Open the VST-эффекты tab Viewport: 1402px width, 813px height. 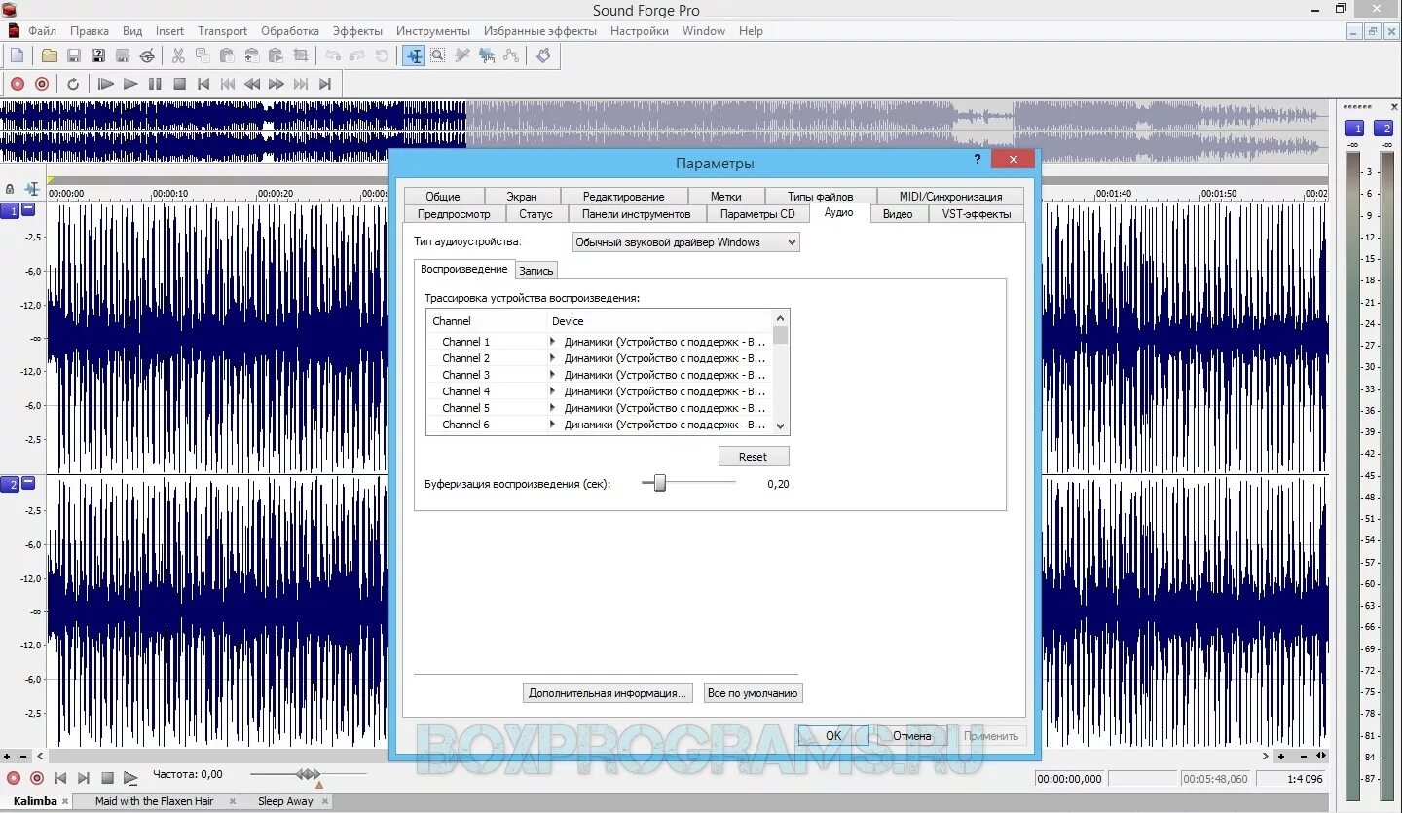(x=977, y=214)
